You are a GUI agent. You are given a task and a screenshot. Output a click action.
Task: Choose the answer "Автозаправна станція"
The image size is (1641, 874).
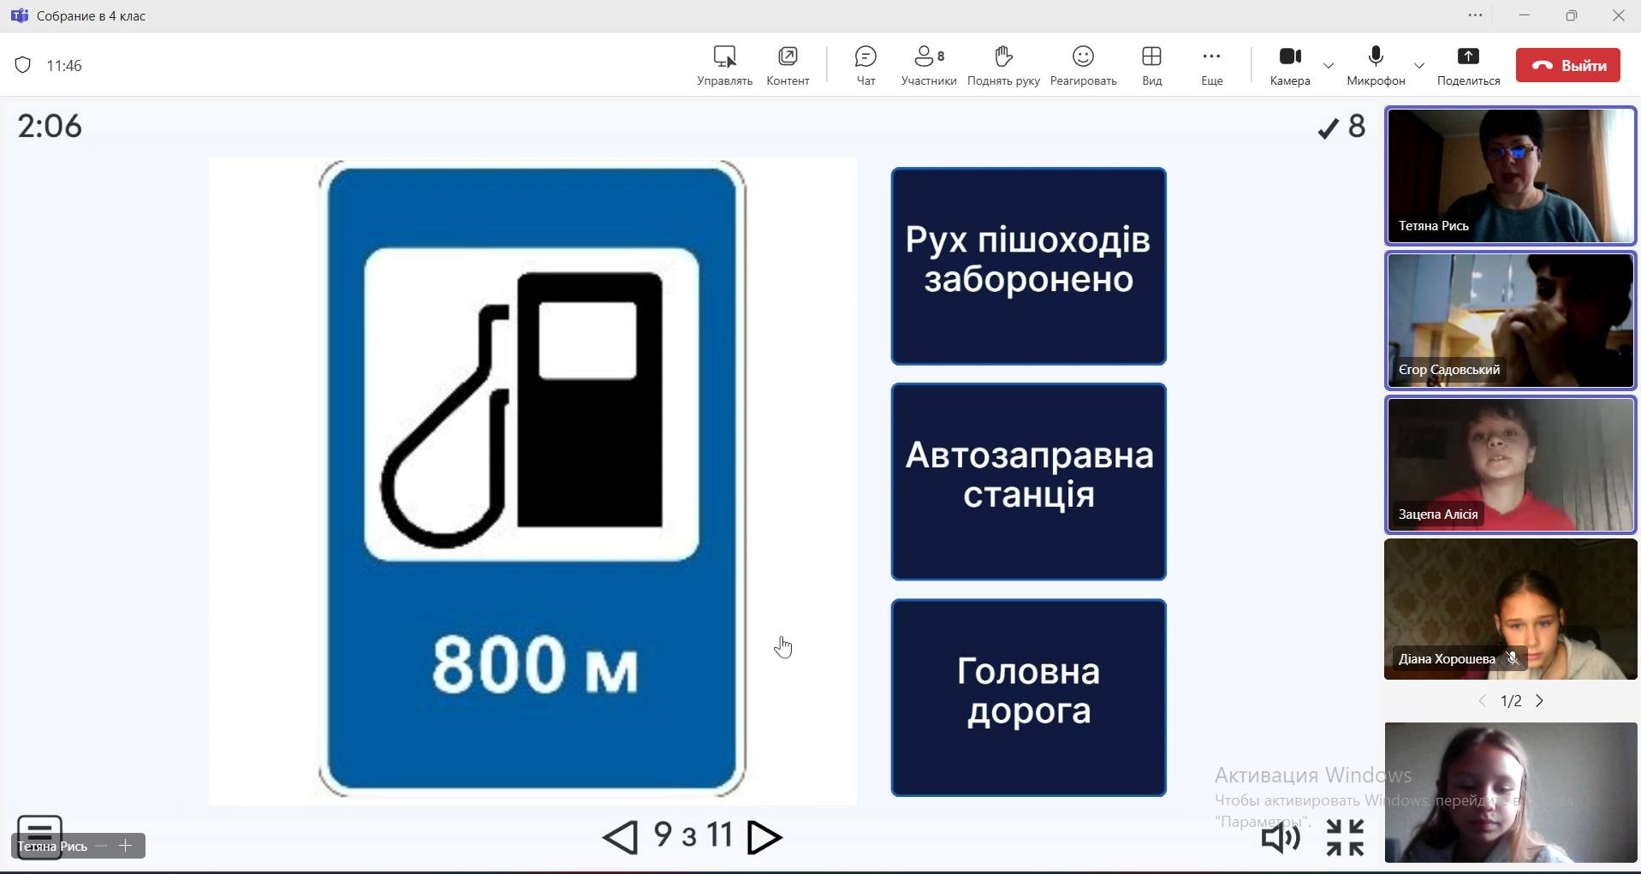coord(1028,482)
